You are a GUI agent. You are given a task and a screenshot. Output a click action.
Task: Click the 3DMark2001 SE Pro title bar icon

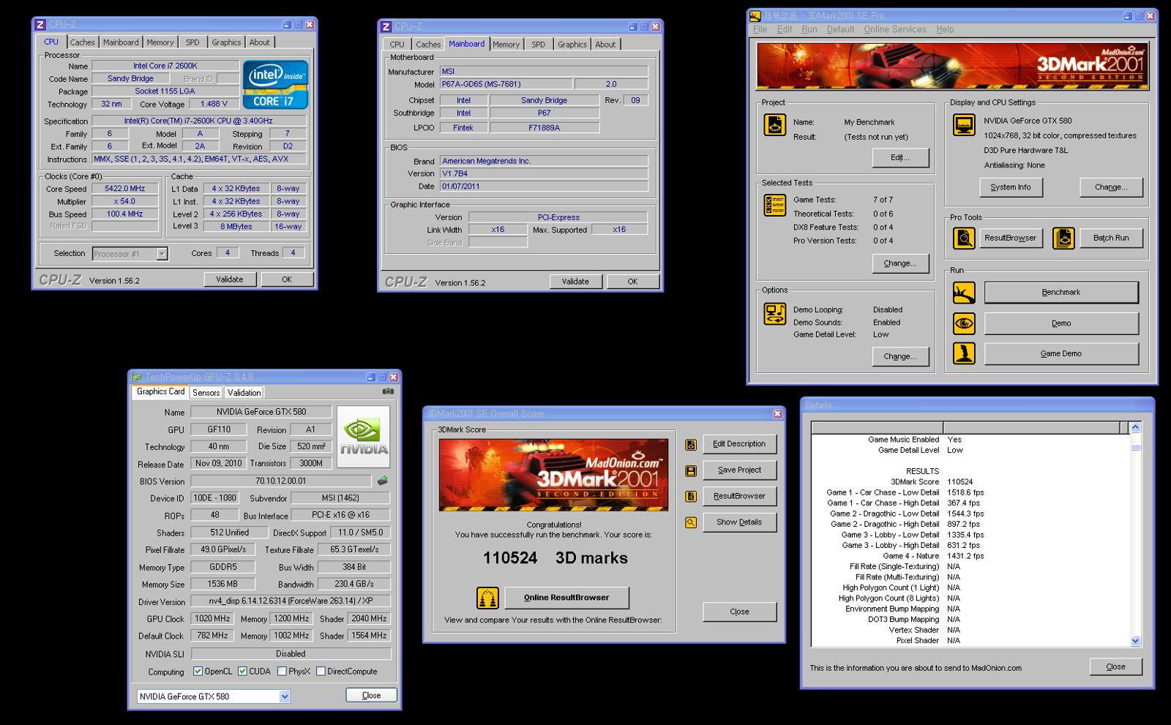point(755,16)
